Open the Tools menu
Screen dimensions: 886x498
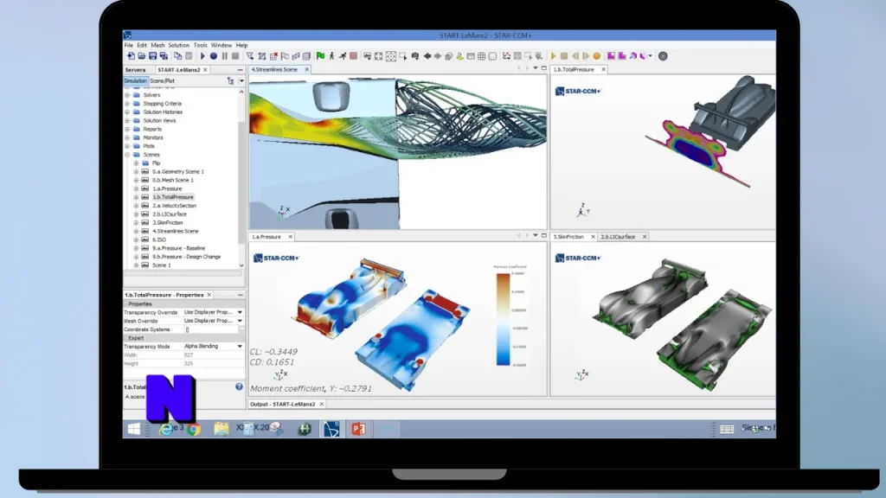click(x=201, y=45)
